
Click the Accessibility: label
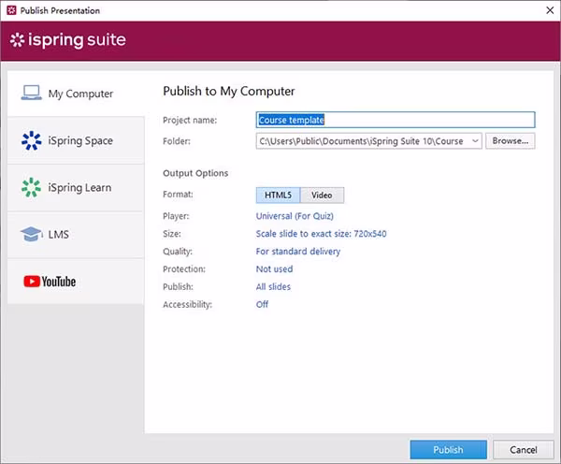click(188, 304)
